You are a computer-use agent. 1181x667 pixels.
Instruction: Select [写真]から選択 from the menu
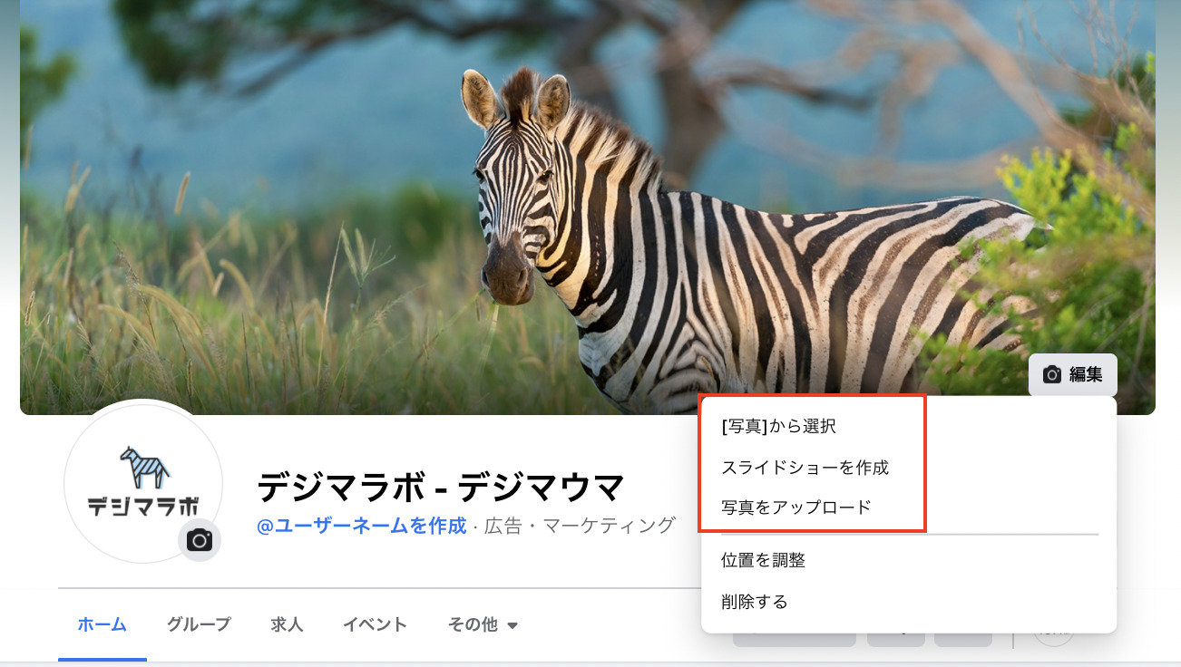point(778,426)
